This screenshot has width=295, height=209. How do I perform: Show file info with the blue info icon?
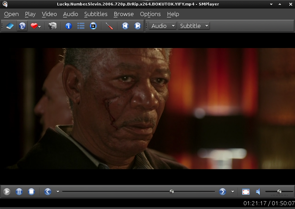click(69, 26)
